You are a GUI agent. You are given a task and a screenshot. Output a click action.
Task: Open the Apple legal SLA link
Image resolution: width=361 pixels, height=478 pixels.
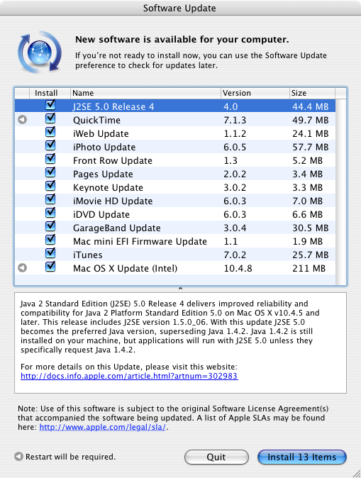click(103, 427)
